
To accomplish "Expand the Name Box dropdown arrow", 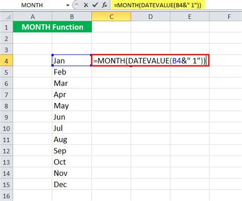I will point(68,5).
